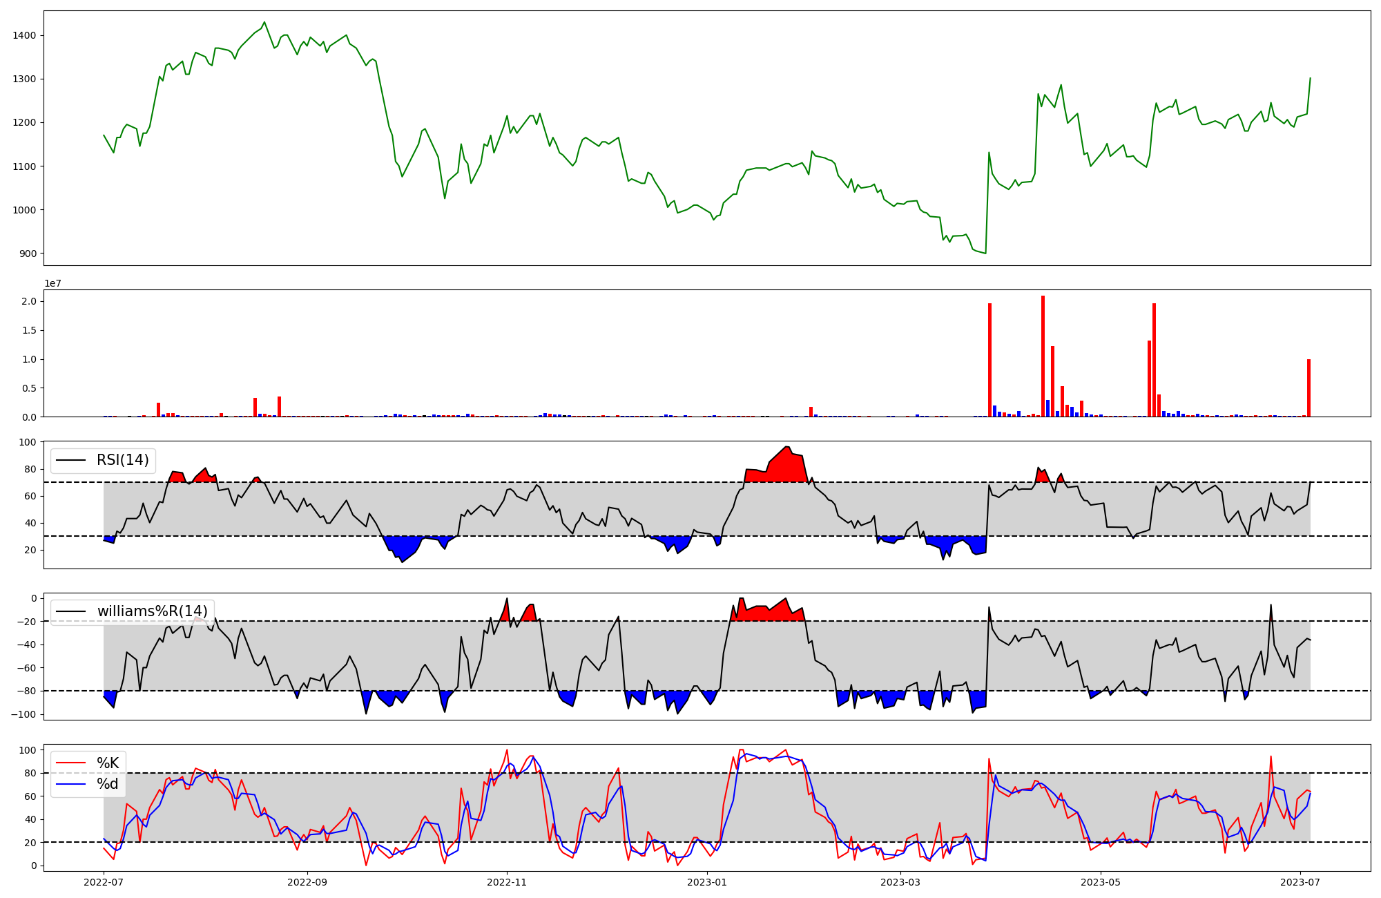
Task: Click the black RSI(14) legend line sample
Action: 70,460
